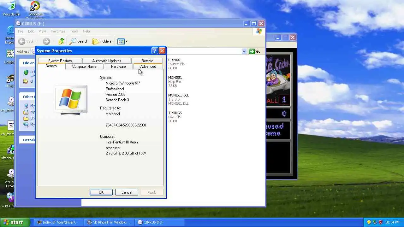This screenshot has width=404, height=227.
Task: Click the Go button next to address bar
Action: [255, 51]
